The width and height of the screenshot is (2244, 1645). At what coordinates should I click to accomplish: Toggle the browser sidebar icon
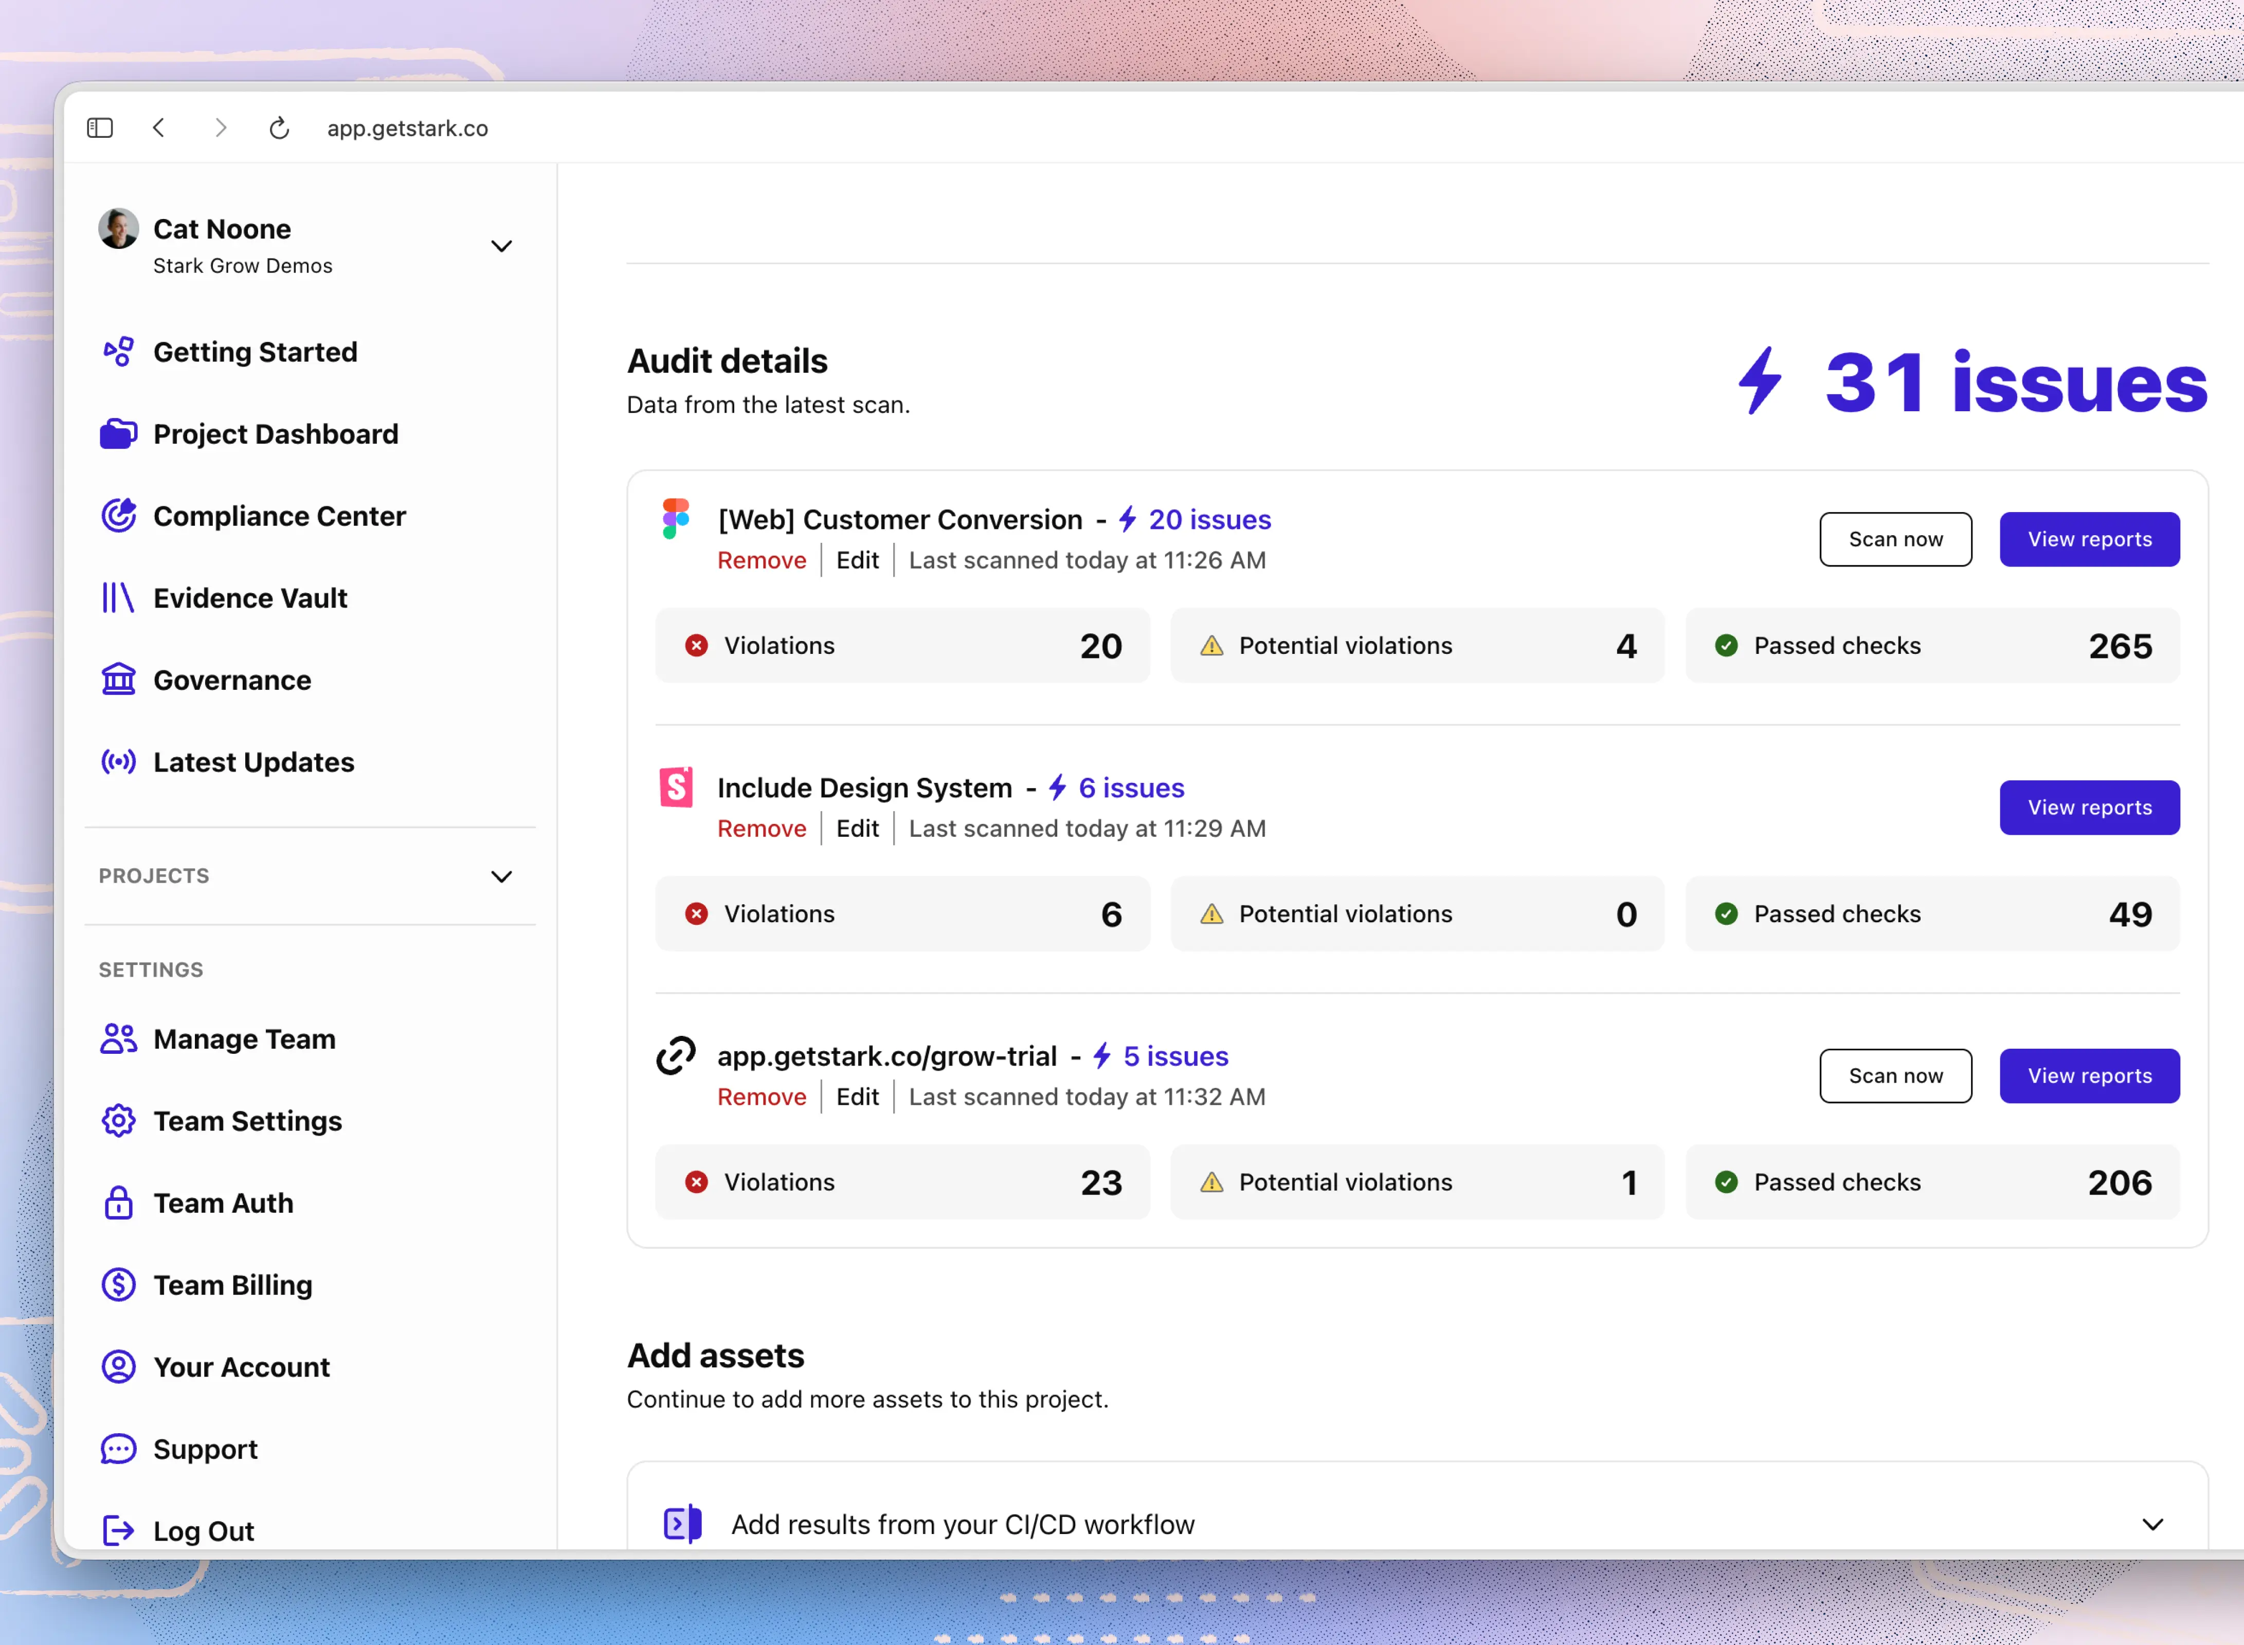point(100,127)
